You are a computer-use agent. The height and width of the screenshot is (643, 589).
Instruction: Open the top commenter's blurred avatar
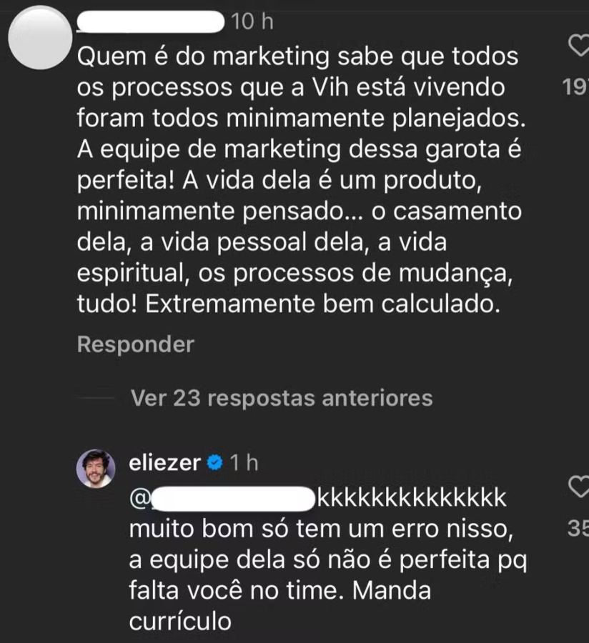pyautogui.click(x=40, y=37)
